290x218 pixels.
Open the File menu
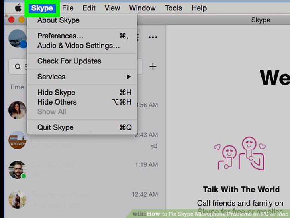click(x=68, y=8)
